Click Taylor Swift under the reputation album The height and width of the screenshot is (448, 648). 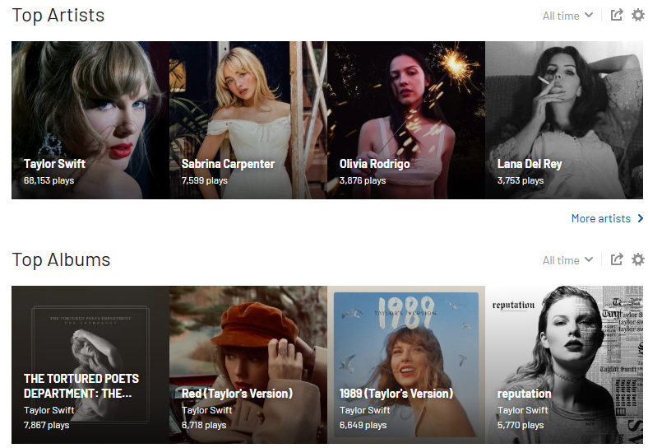(522, 410)
